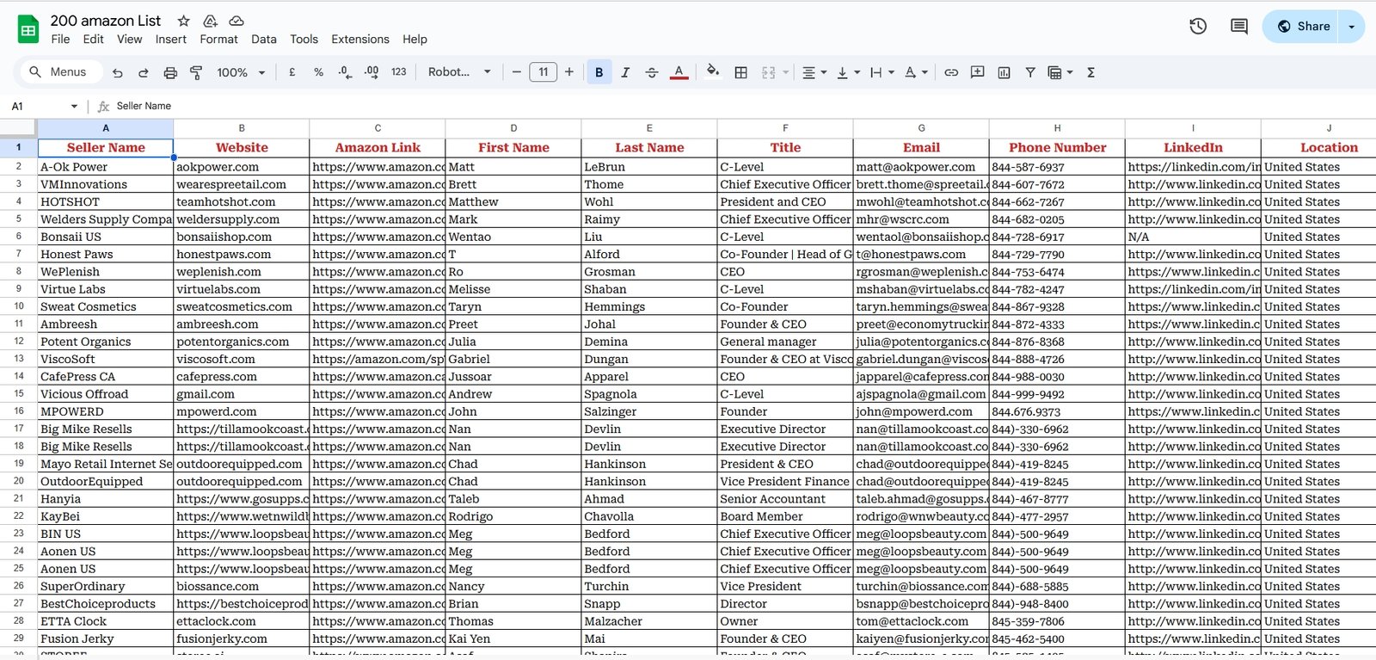Select cell containing Sweat Cosmetics
This screenshot has height=660, width=1376.
click(105, 306)
